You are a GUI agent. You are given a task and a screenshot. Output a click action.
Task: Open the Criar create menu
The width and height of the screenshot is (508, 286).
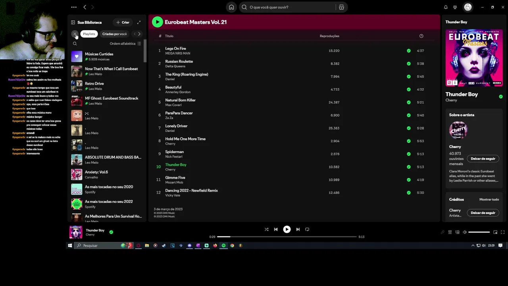click(x=123, y=23)
